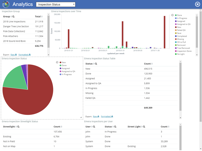
Task: Search the Status column in per User table
Action: 115,127
